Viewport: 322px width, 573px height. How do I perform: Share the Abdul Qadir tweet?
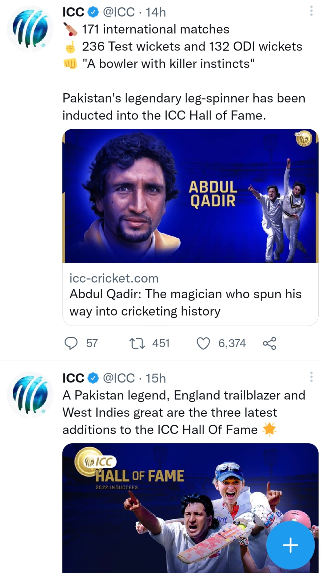pyautogui.click(x=269, y=343)
